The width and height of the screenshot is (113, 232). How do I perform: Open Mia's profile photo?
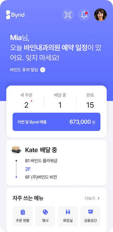[x=100, y=15]
